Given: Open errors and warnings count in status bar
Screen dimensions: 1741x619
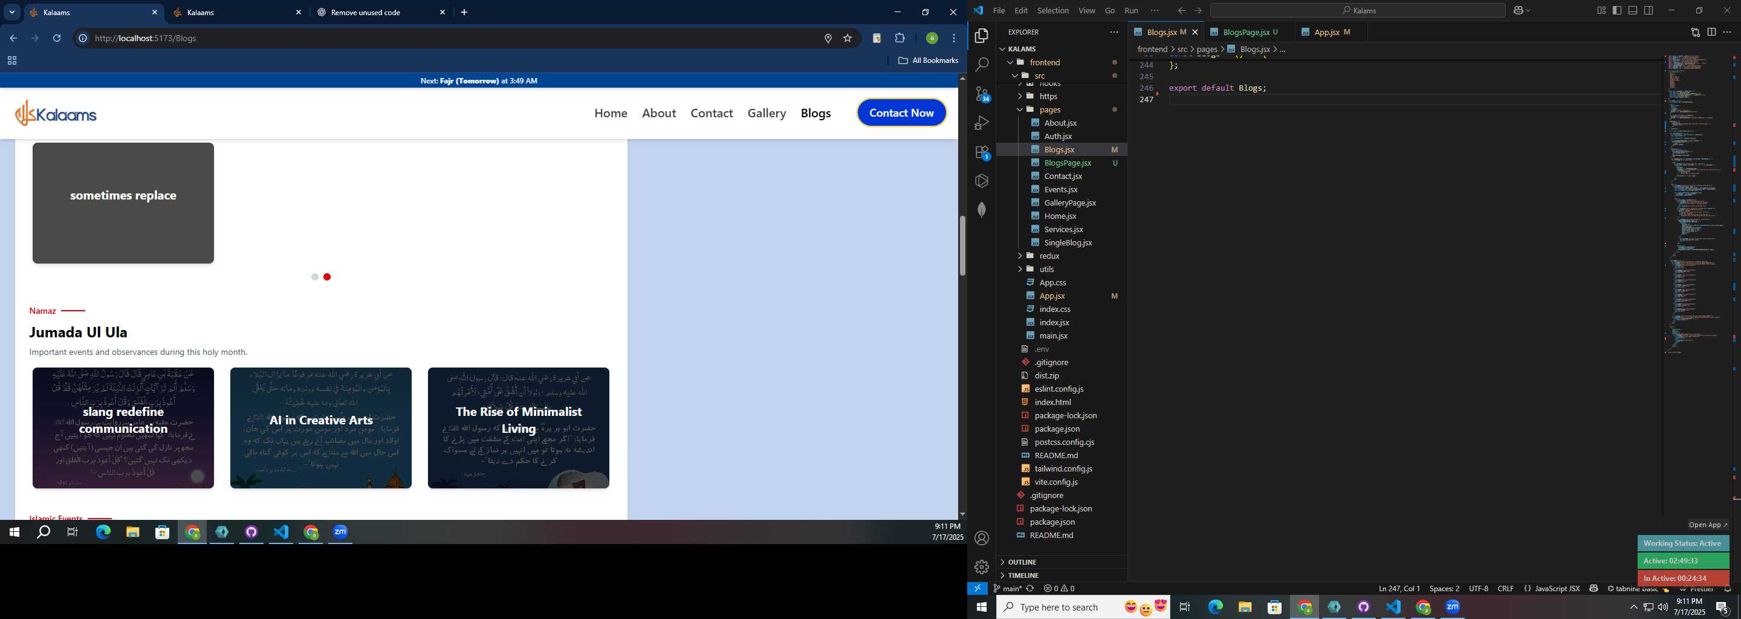Looking at the screenshot, I should tap(1059, 589).
